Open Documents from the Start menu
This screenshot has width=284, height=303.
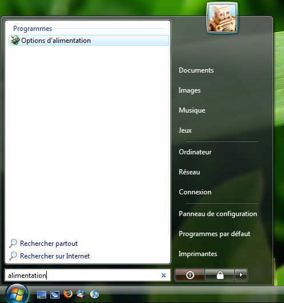[x=197, y=70]
